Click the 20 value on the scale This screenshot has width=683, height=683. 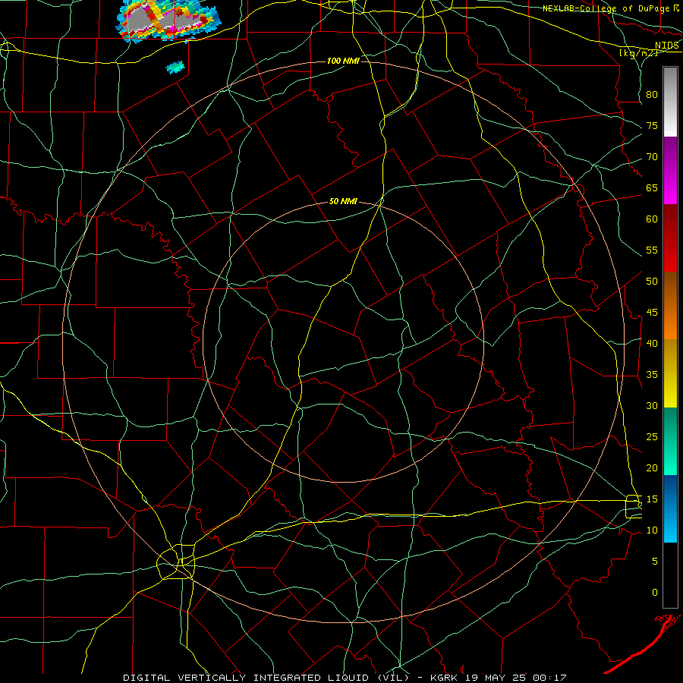click(x=652, y=467)
